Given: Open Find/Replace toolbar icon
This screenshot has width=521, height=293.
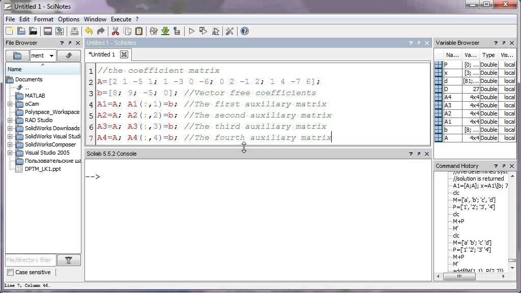Looking at the screenshot, I should click(x=154, y=31).
